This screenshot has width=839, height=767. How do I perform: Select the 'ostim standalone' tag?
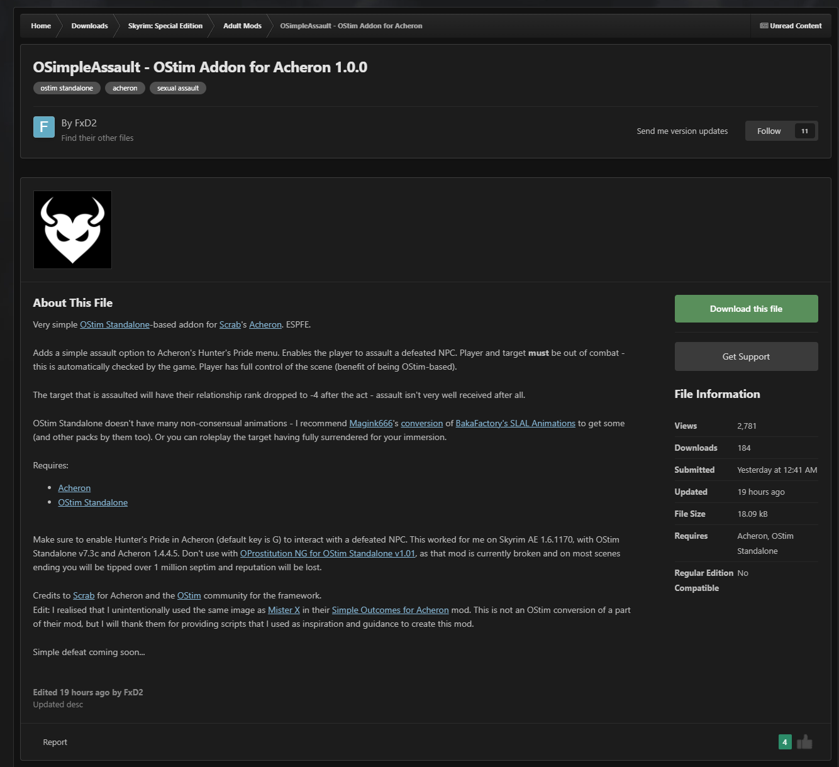[67, 88]
